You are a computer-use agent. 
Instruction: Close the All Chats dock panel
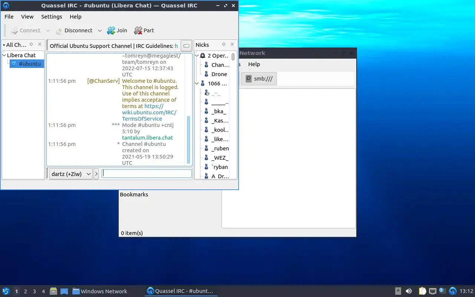(40, 45)
